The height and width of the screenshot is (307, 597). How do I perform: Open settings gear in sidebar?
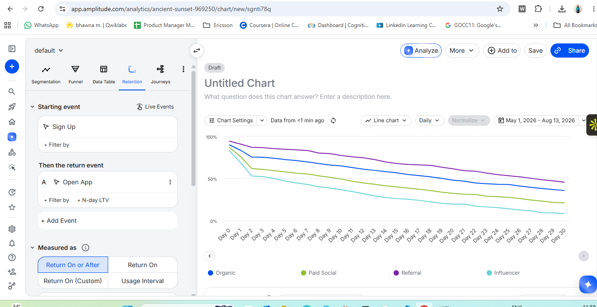(x=12, y=229)
